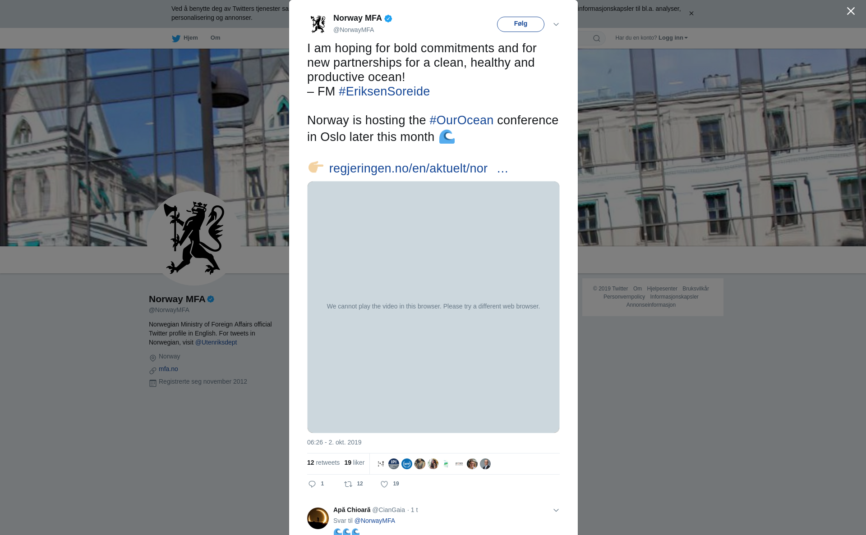Click the IPI liker avatar
The height and width of the screenshot is (535, 866).
(394, 464)
